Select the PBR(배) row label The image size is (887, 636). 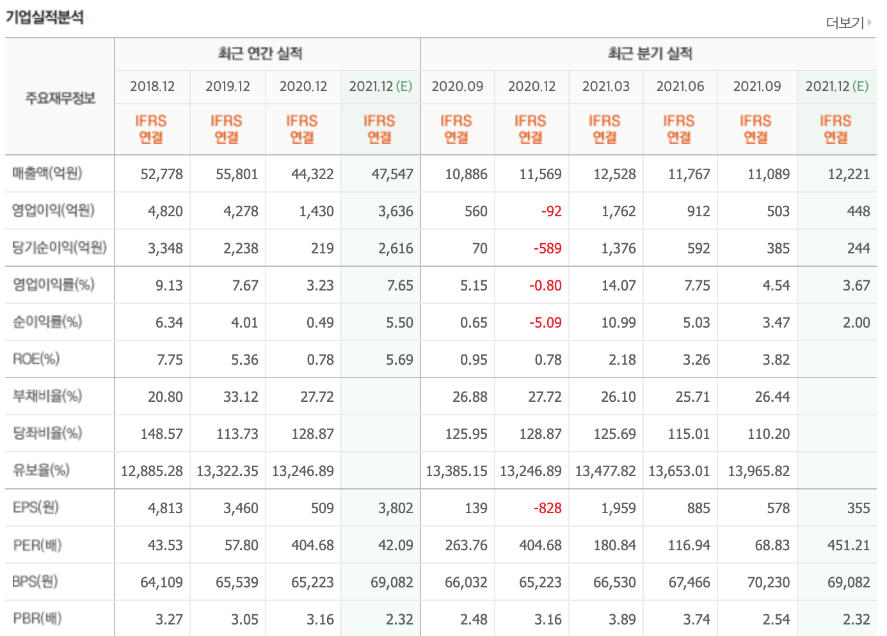coord(37,619)
